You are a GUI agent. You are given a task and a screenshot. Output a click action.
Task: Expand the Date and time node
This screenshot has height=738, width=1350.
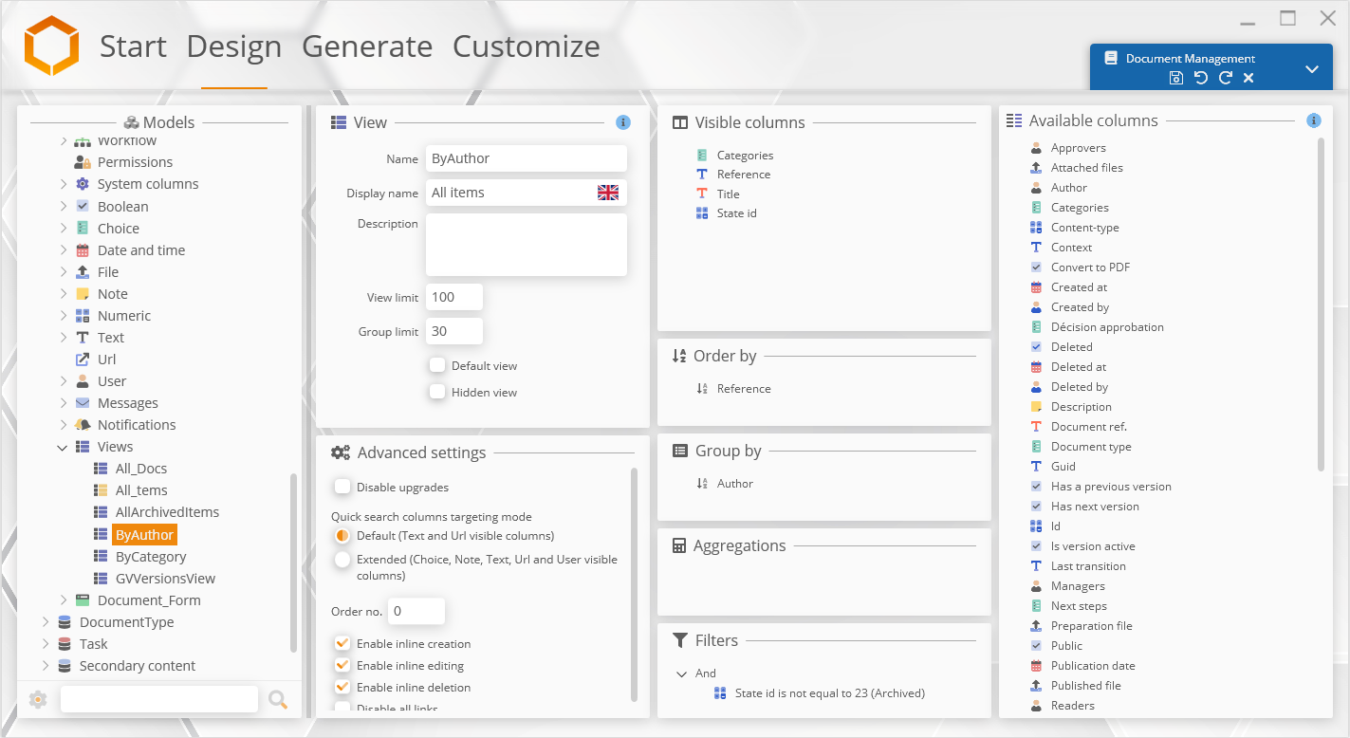tap(64, 250)
